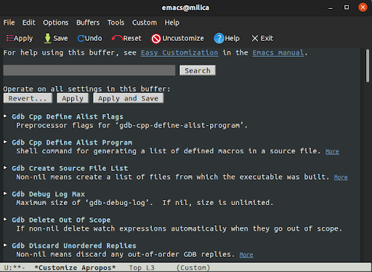This screenshot has height=272, width=372.
Task: Open the Help menu in menu bar
Action: [172, 23]
